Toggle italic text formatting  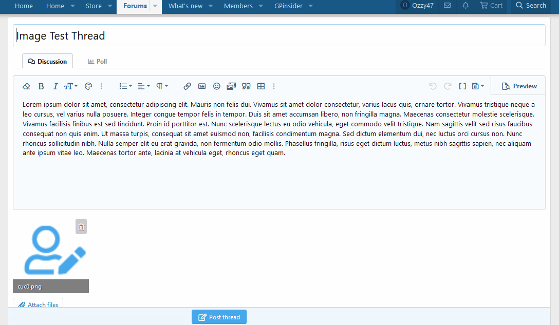click(55, 86)
